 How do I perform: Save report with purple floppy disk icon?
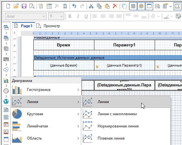(x=24, y=6)
